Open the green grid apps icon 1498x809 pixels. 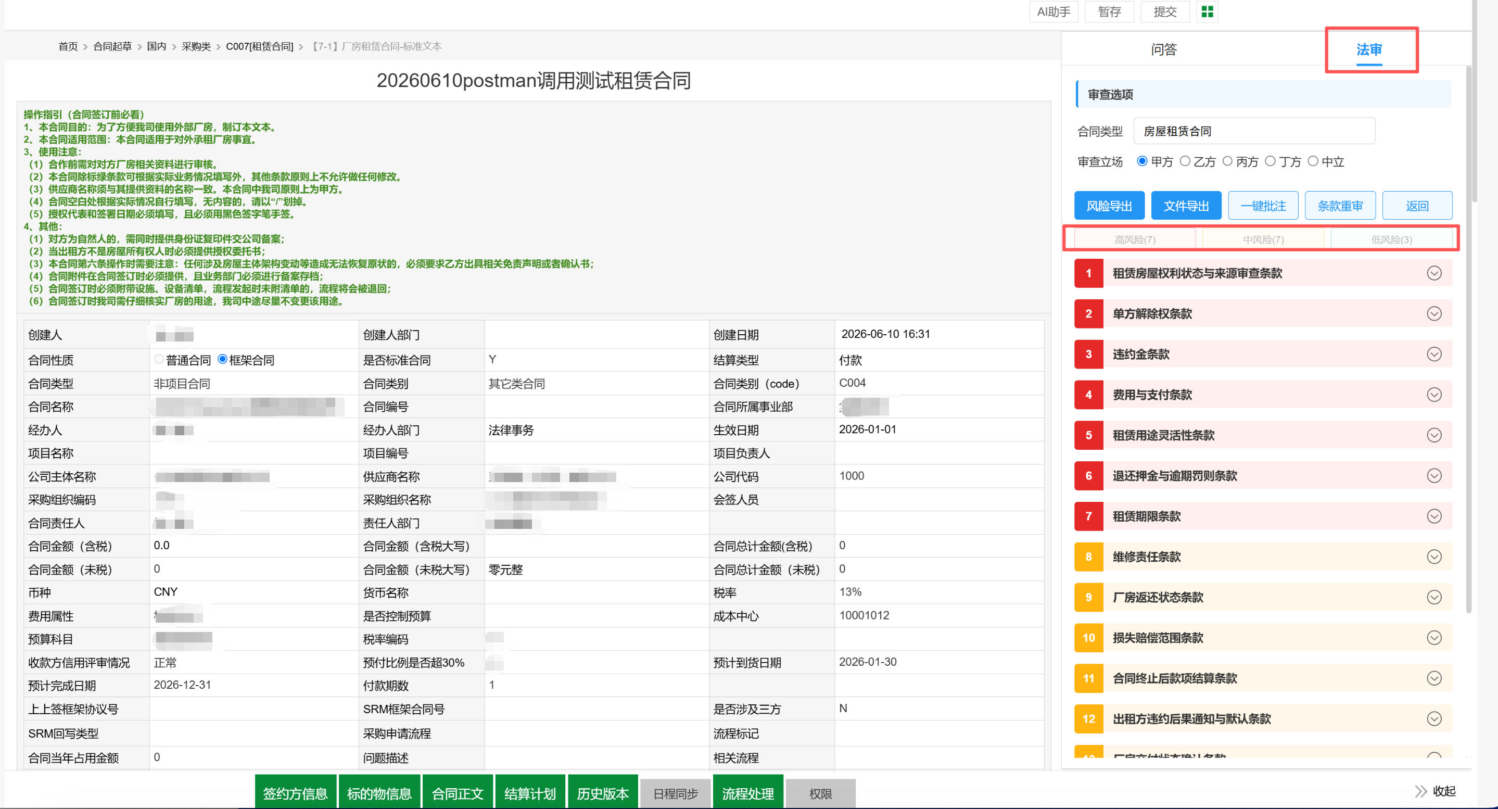coord(1207,11)
